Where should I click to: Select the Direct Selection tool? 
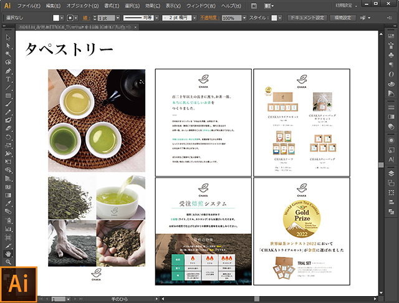[x=8, y=46]
